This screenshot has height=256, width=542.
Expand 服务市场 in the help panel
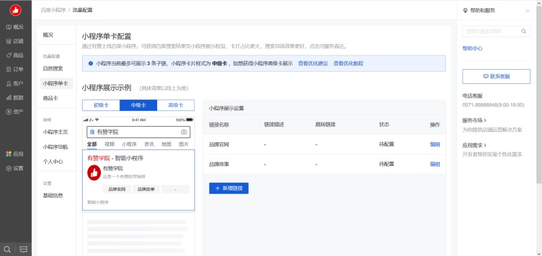click(x=475, y=121)
